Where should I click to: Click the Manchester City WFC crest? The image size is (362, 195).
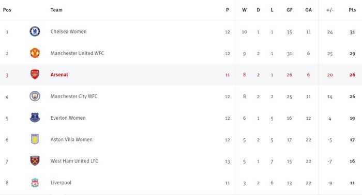point(35,96)
